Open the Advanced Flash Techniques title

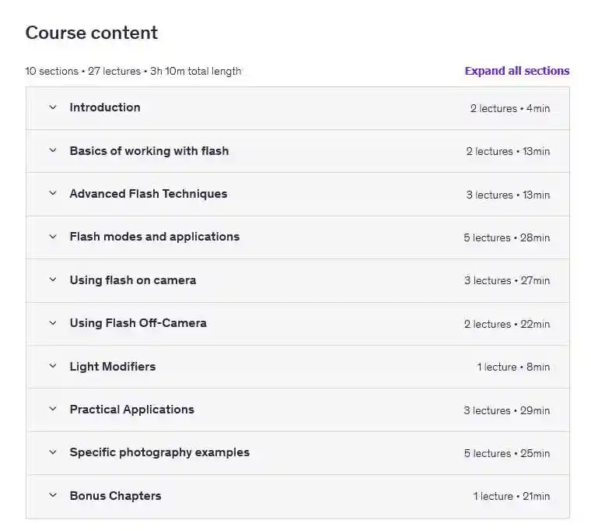coord(149,194)
